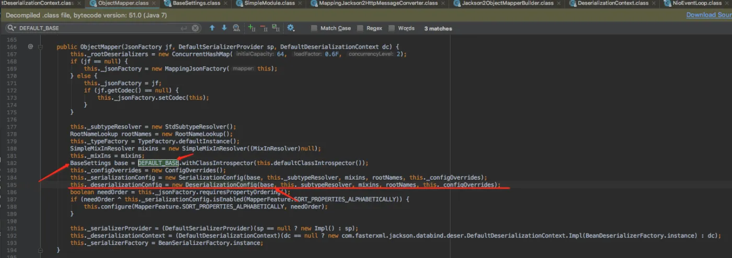Image resolution: width=732 pixels, height=258 pixels.
Task: Click the override marker at line 166
Action: [30, 47]
